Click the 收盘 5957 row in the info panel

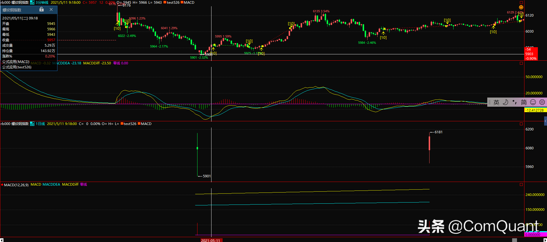29,40
